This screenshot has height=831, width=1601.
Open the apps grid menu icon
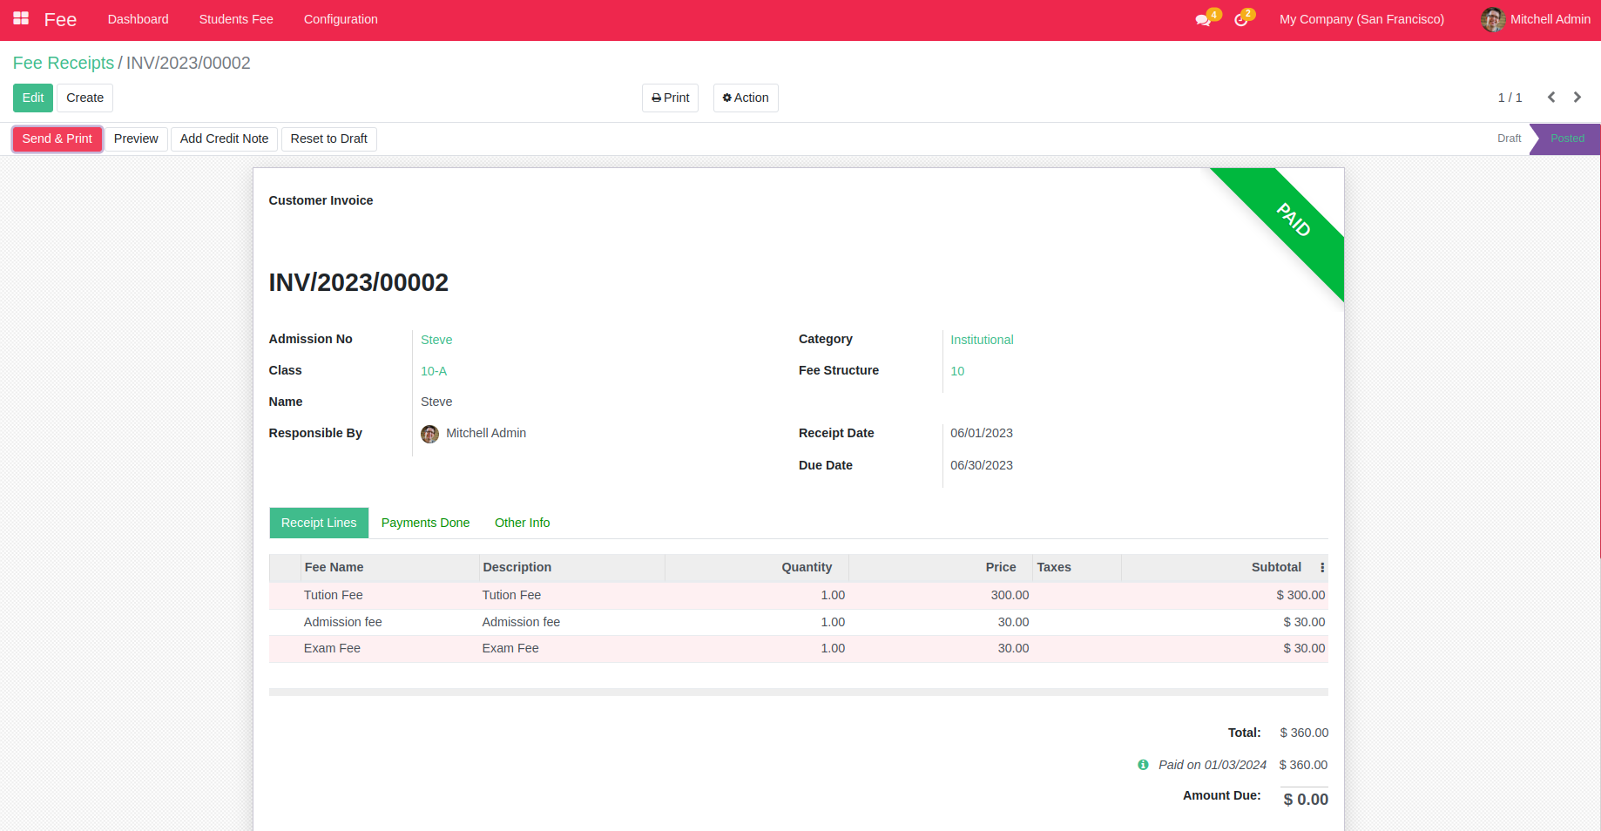click(21, 18)
